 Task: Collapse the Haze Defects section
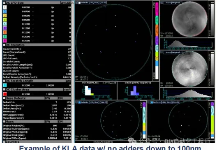coord(4,98)
